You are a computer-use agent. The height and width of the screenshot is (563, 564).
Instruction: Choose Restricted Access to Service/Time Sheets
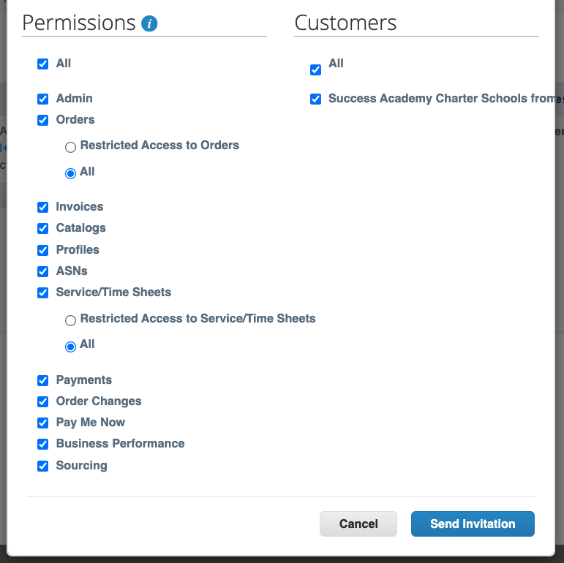coord(71,320)
